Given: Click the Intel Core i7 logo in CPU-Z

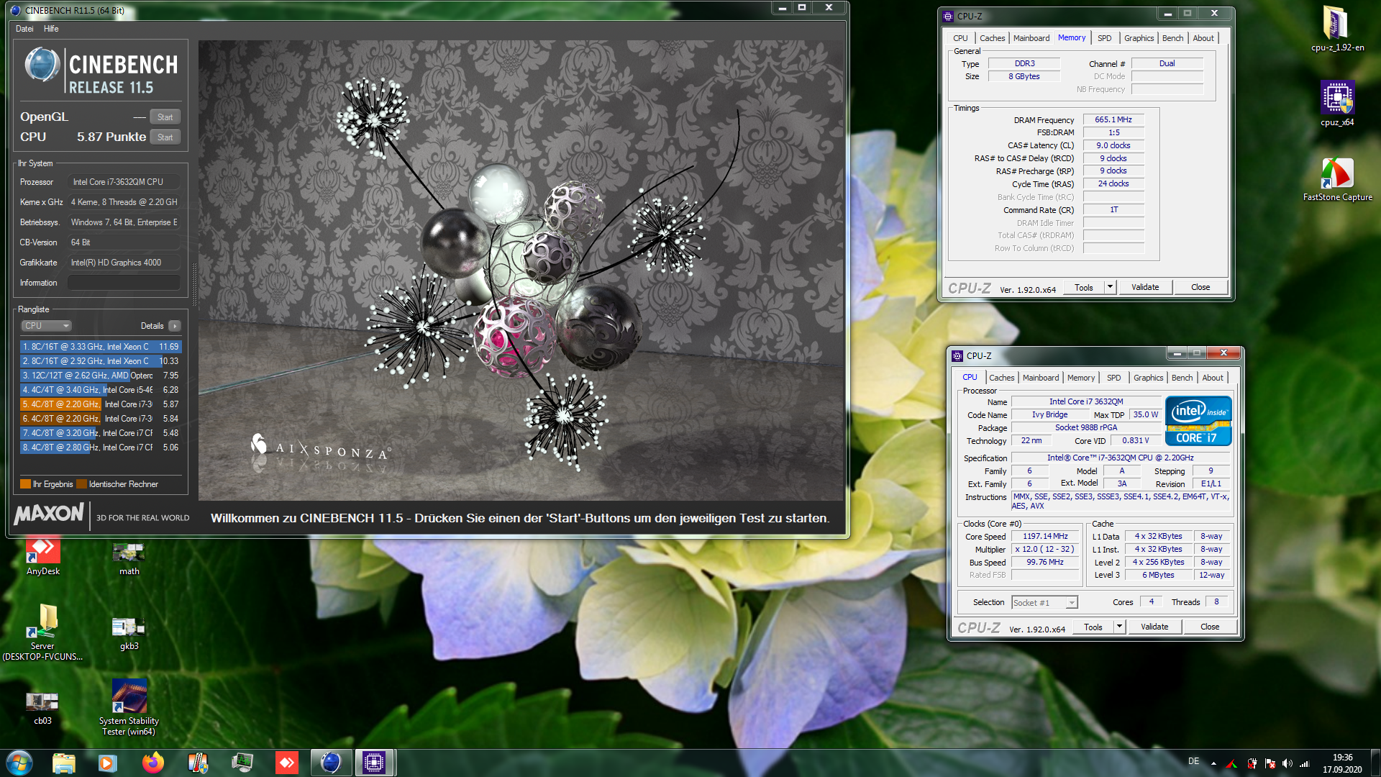Looking at the screenshot, I should (1198, 421).
